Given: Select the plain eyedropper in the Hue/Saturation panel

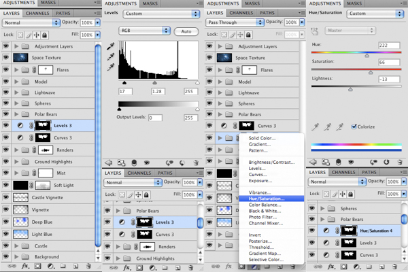Looking at the screenshot, I should [x=315, y=126].
